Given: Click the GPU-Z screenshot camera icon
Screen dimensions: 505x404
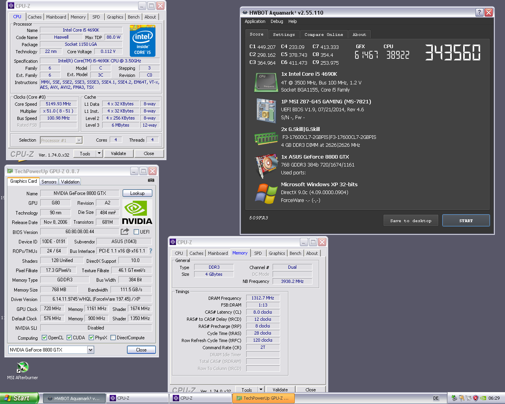Looking at the screenshot, I should coord(151,180).
